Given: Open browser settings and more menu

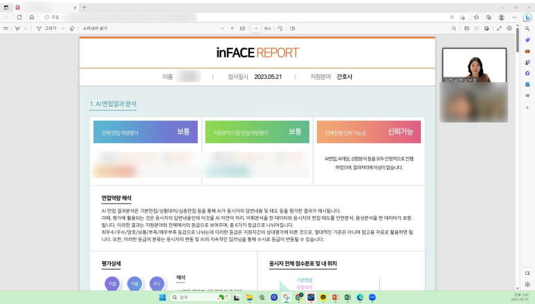Looking at the screenshot, I should pos(514,17).
